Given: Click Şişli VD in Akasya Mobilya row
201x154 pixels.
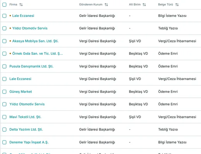Looking at the screenshot, I should (x=135, y=41).
